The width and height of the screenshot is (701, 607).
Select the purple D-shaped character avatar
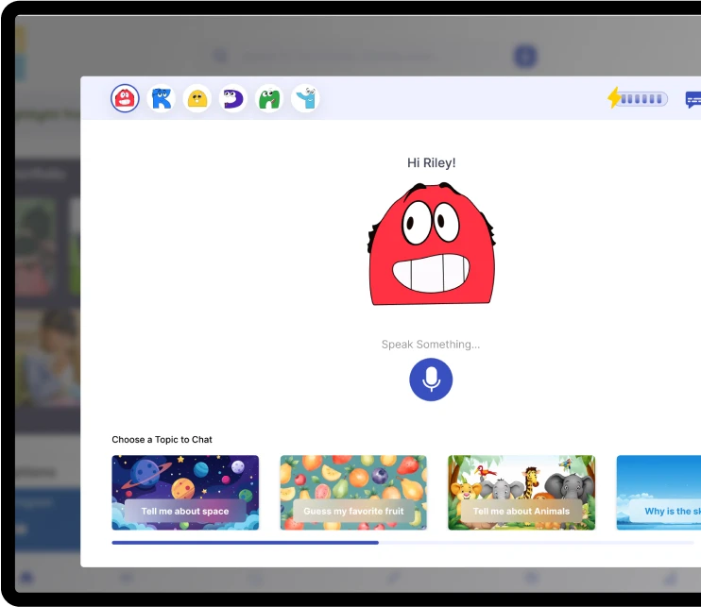point(233,98)
